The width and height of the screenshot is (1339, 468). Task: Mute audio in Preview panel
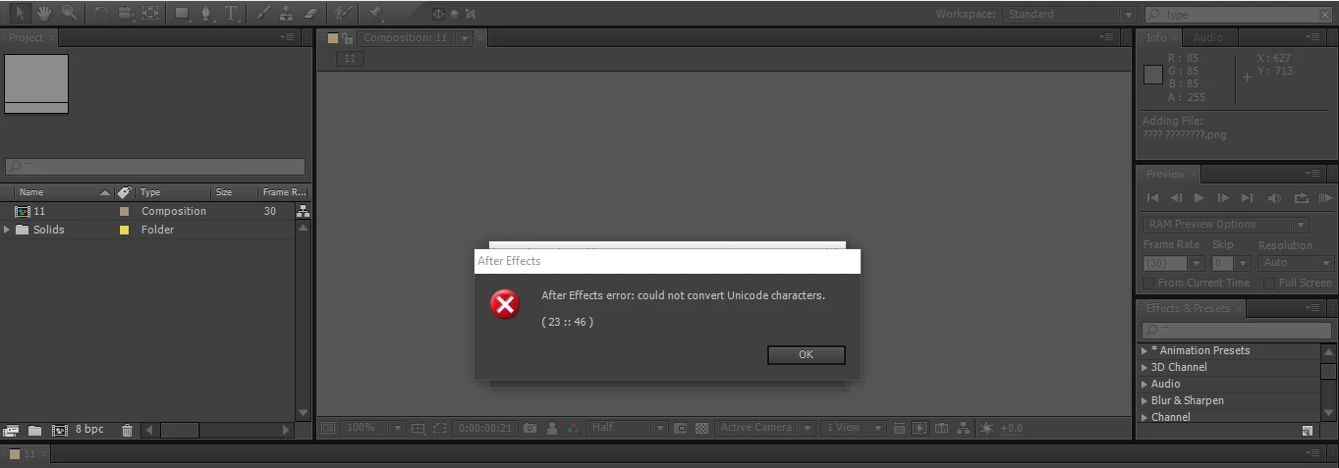click(1275, 198)
